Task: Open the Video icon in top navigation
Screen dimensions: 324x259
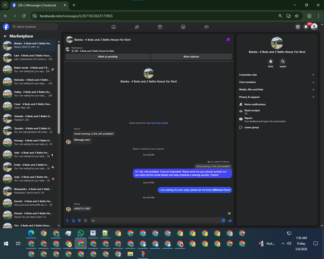Action: [x=160, y=27]
